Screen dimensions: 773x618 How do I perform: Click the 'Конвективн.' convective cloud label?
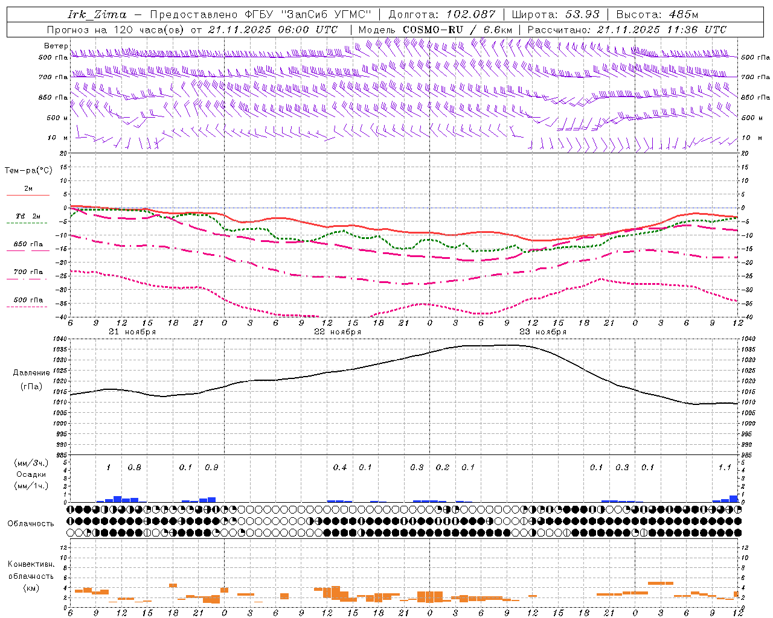coord(31,564)
